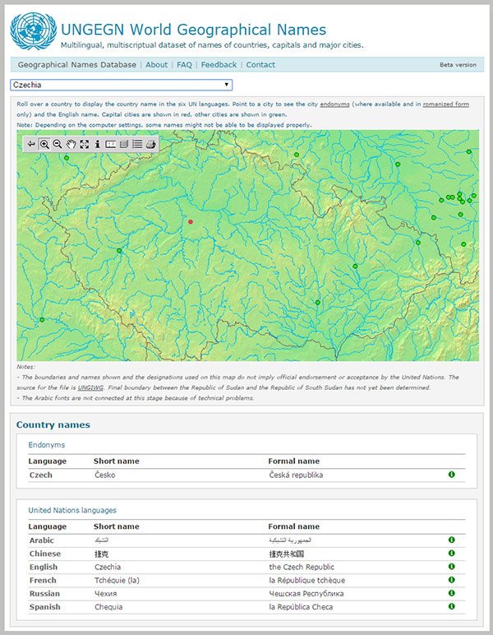Go to the FAQ page

pyautogui.click(x=184, y=65)
